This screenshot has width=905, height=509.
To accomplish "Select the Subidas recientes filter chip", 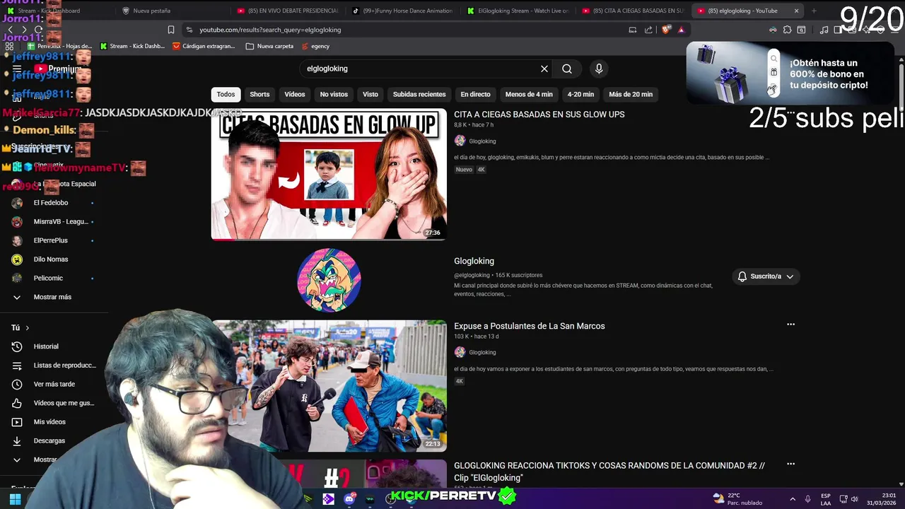I will point(419,94).
